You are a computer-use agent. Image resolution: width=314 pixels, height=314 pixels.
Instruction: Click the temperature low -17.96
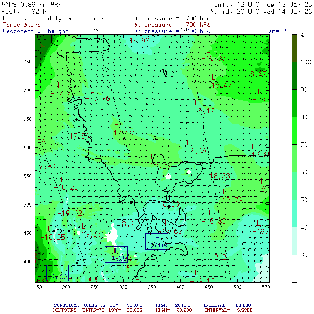coord(98,98)
